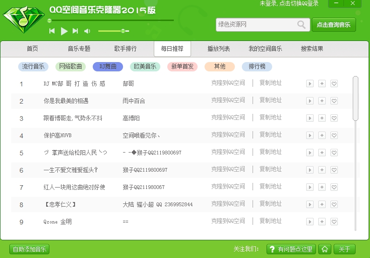Clone row 4 song 克隆到QQ空间

pyautogui.click(x=228, y=135)
